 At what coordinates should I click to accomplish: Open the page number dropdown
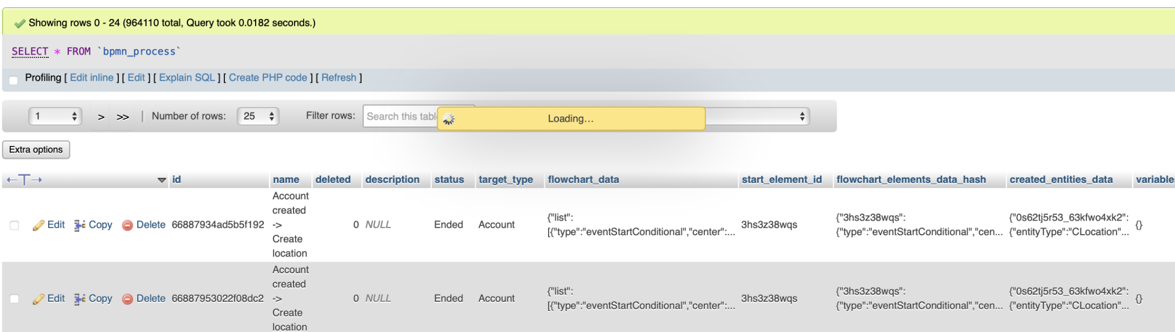point(55,116)
